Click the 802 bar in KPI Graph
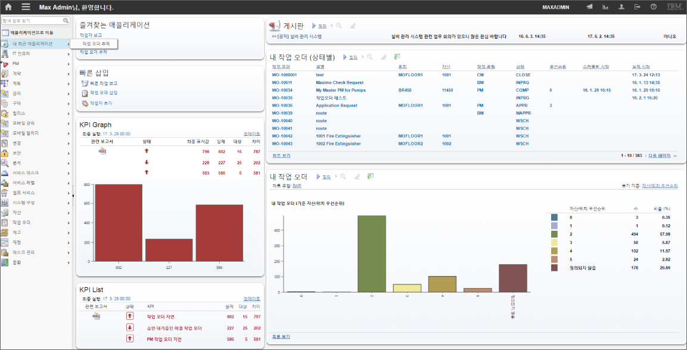The image size is (687, 350). coord(119,222)
